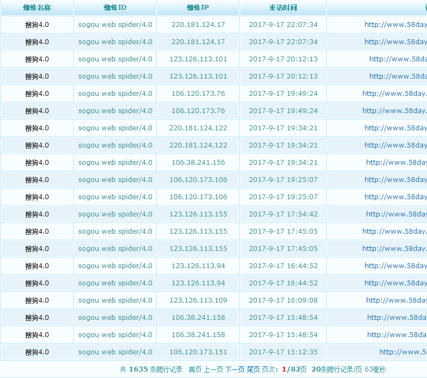Open the URL link in the 106.38.241.156 row
Image resolution: width=427 pixels, height=378 pixels.
point(396,163)
